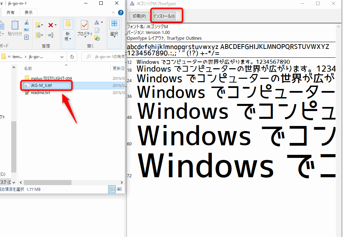
Task: Click the インストール(I) button
Action: 164,16
